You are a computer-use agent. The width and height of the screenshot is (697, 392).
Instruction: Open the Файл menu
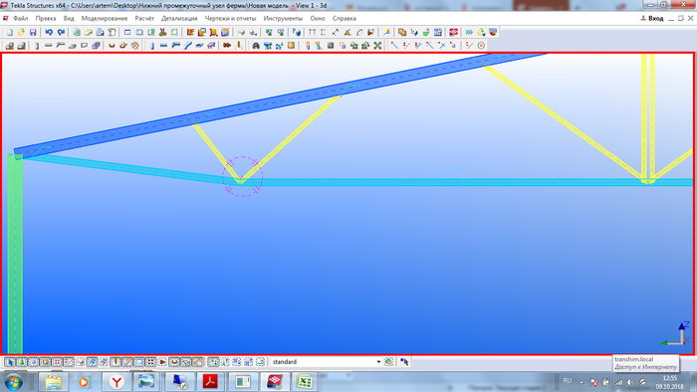coord(21,18)
